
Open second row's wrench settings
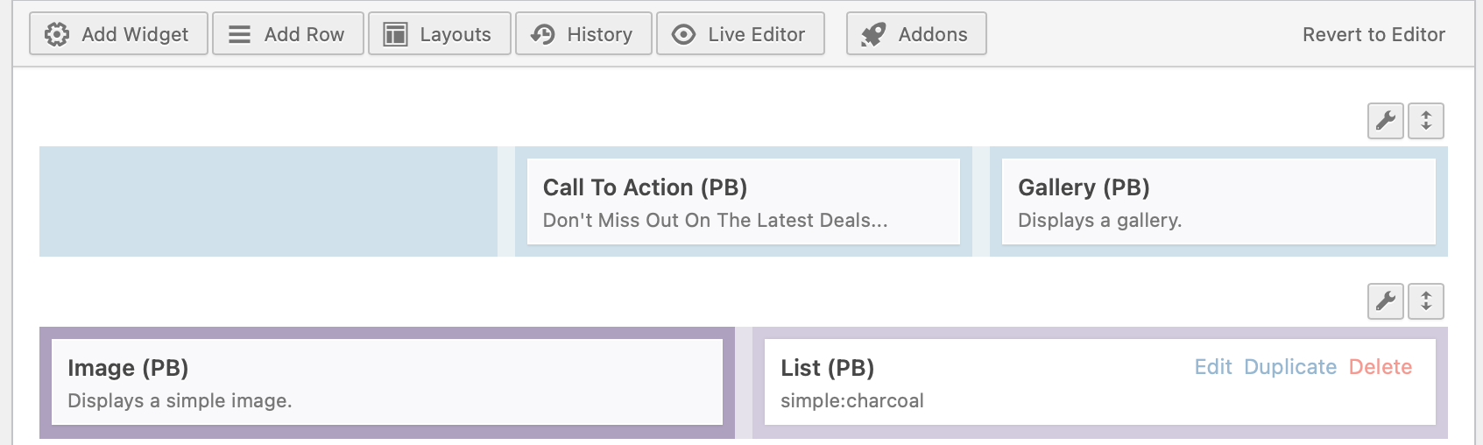coord(1386,301)
